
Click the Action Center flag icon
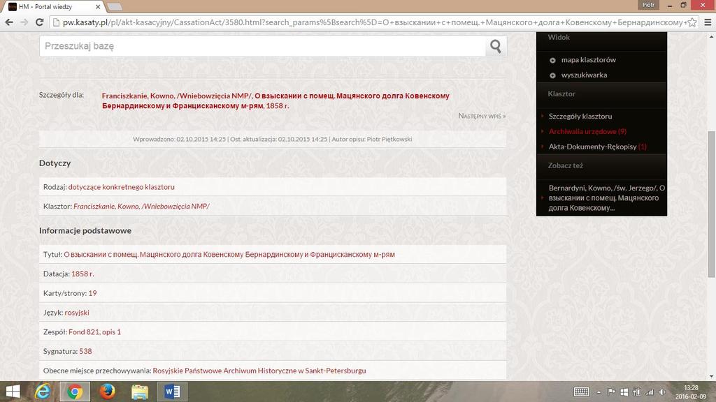[611, 392]
